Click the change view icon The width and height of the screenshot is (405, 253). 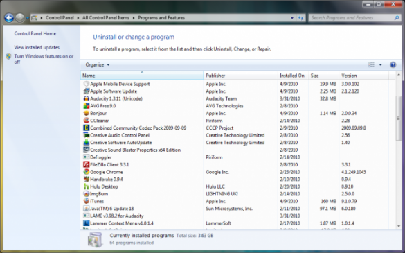pyautogui.click(x=371, y=64)
